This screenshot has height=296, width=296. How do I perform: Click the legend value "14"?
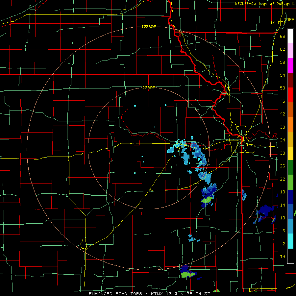point(283,205)
